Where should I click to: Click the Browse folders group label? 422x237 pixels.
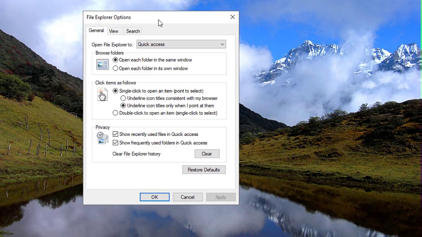[x=109, y=53]
